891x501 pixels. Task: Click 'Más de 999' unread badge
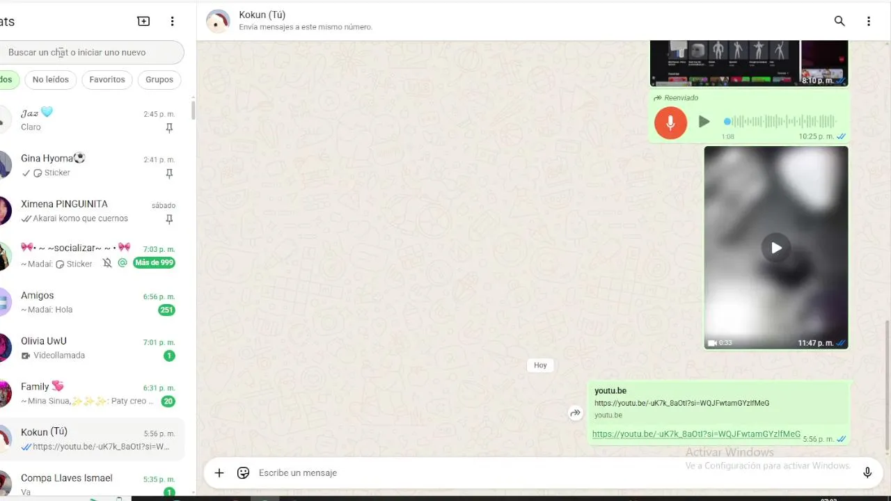point(154,263)
